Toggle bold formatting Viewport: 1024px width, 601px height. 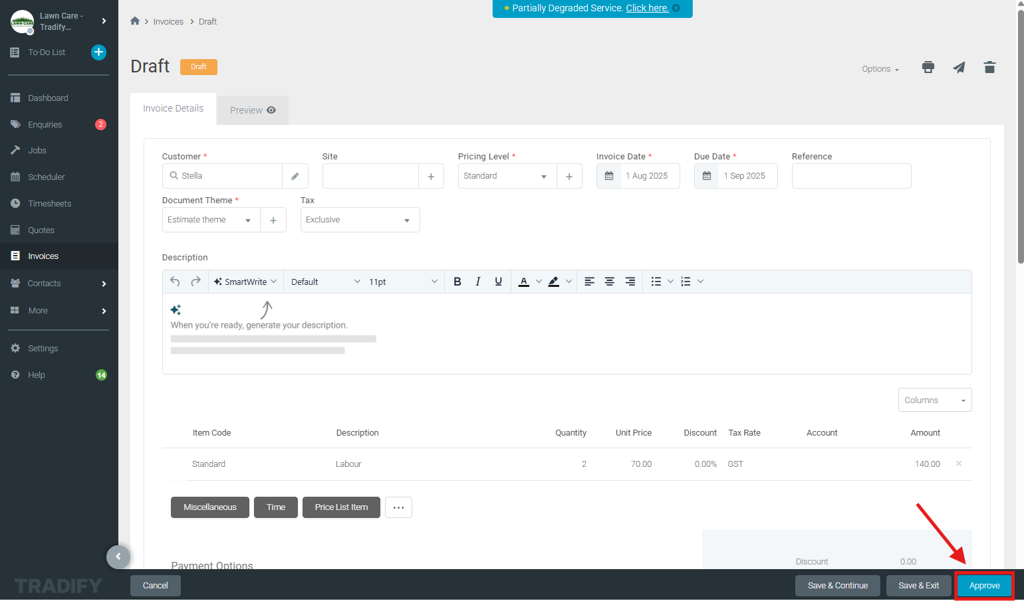click(x=457, y=282)
